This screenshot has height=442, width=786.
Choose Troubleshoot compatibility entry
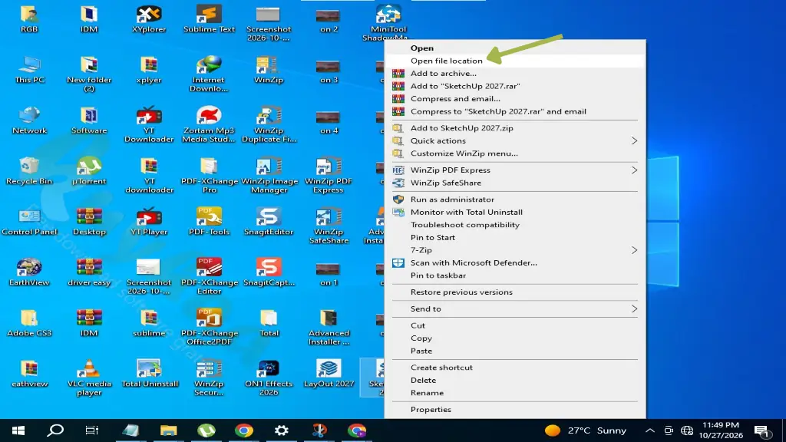point(515,225)
